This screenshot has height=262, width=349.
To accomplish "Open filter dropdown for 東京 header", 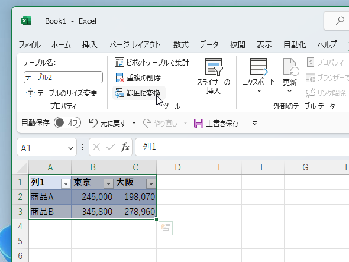I will pyautogui.click(x=108, y=184).
